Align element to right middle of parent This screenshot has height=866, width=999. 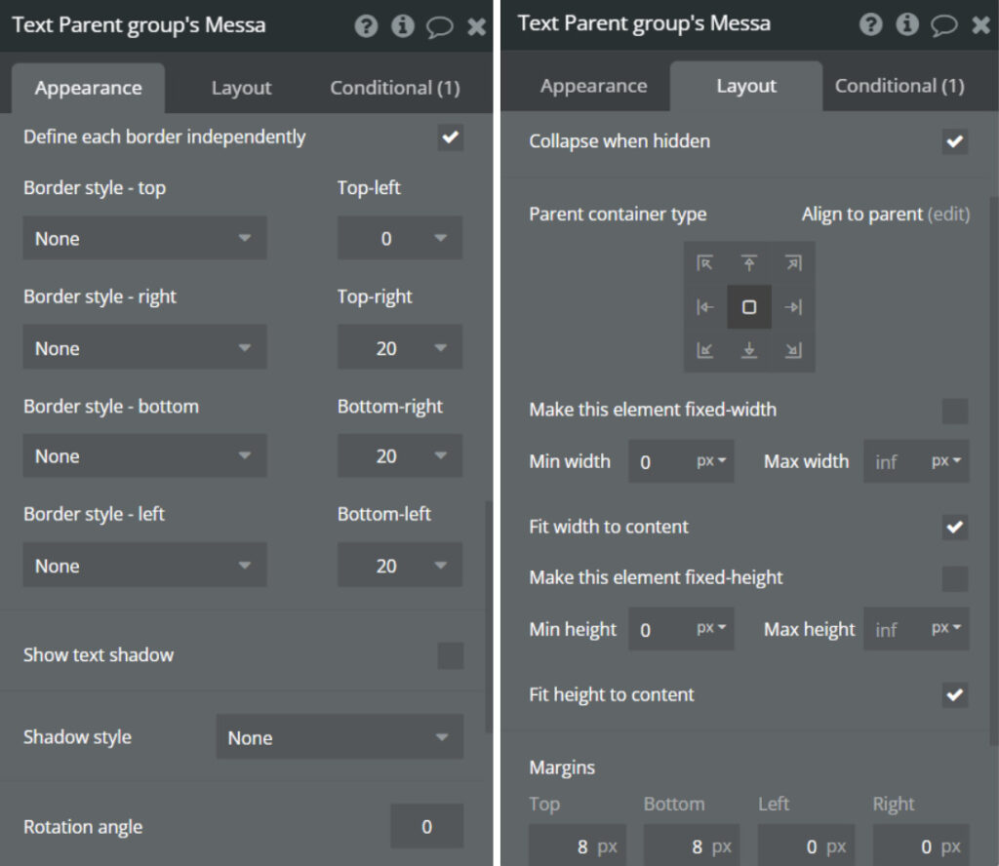click(793, 307)
